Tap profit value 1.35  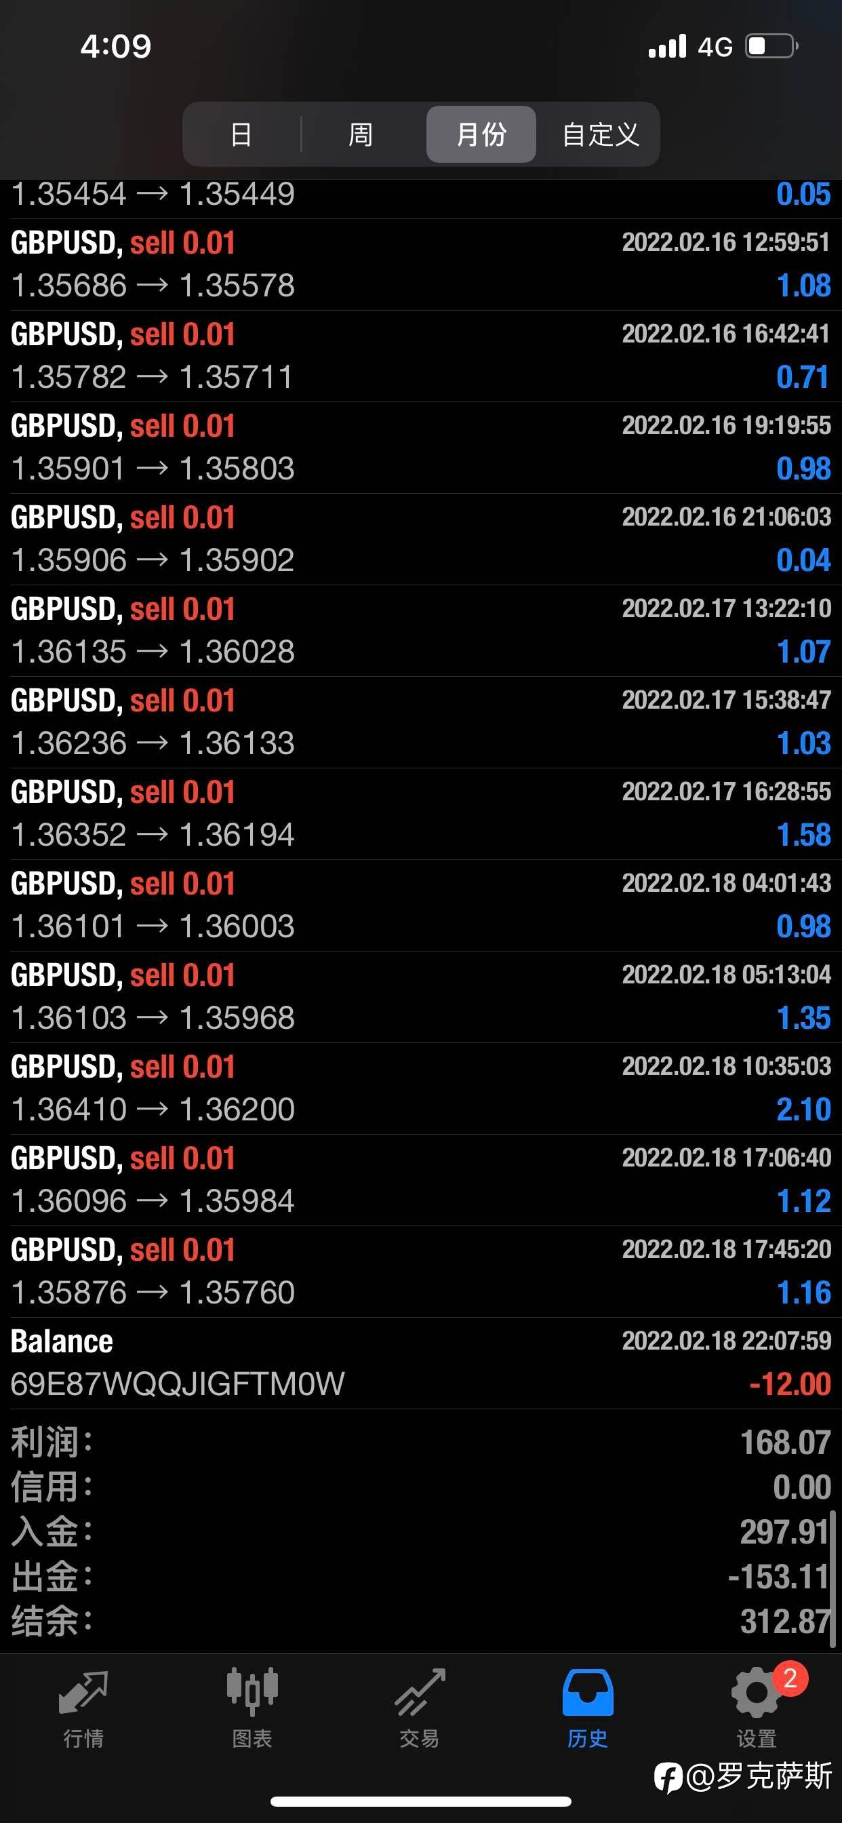point(804,1018)
